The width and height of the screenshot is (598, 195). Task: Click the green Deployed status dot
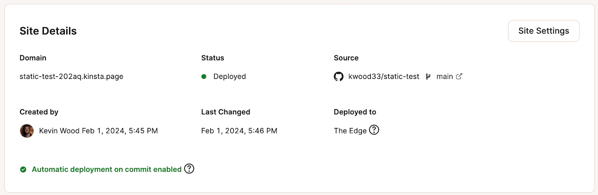204,76
